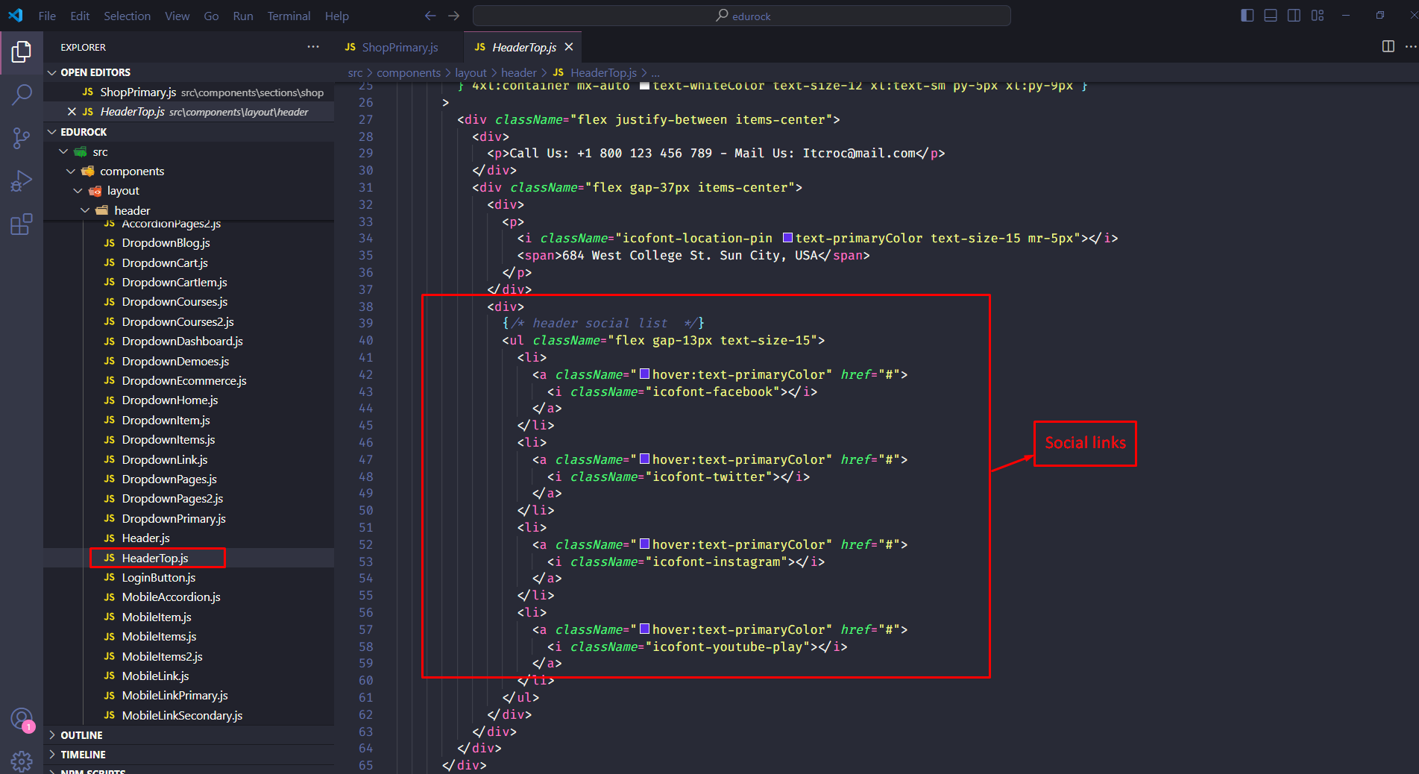Open the View menu
1419x774 pixels.
point(177,16)
